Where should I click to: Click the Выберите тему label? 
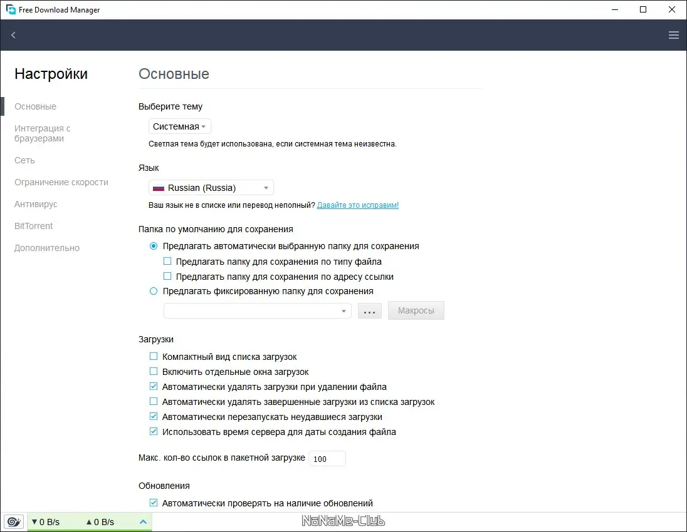click(x=170, y=106)
